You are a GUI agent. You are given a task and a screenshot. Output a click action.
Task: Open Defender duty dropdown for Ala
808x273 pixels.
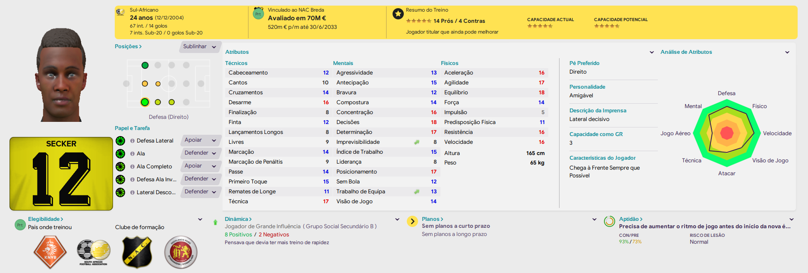click(201, 153)
